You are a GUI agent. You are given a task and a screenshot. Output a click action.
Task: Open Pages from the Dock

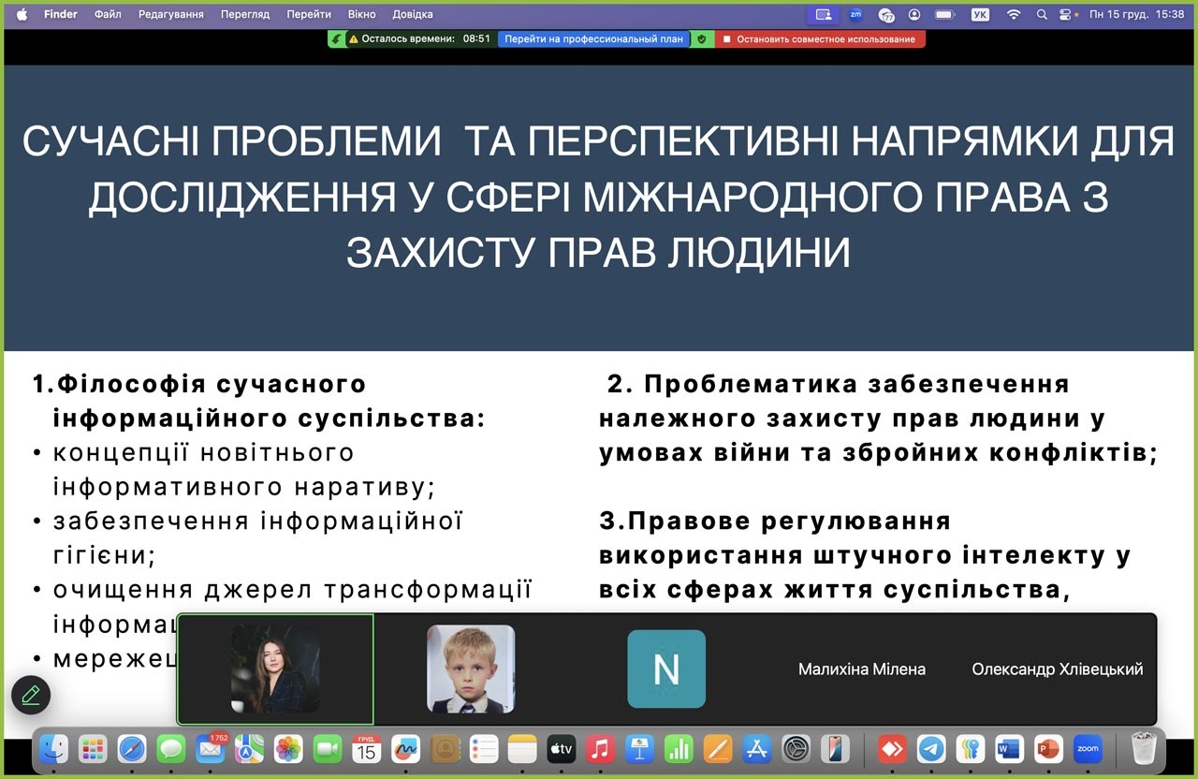[x=718, y=749]
